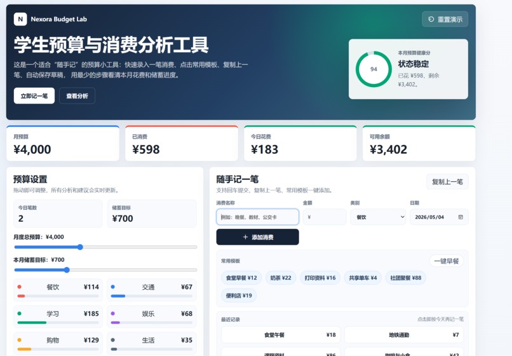Image resolution: width=512 pixels, height=356 pixels.
Task: Select the 食堂早餐 ¥12 template
Action: [x=241, y=278]
